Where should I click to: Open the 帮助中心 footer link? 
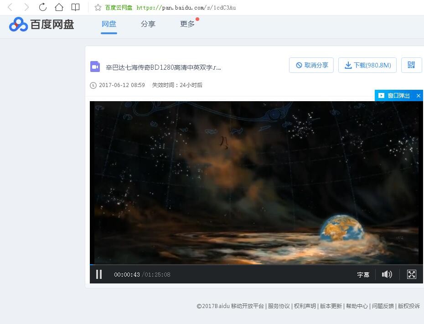(x=357, y=306)
